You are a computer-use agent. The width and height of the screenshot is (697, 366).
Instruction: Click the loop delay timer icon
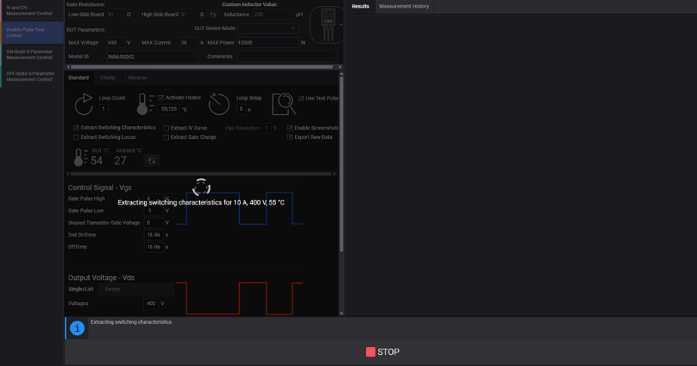(219, 103)
